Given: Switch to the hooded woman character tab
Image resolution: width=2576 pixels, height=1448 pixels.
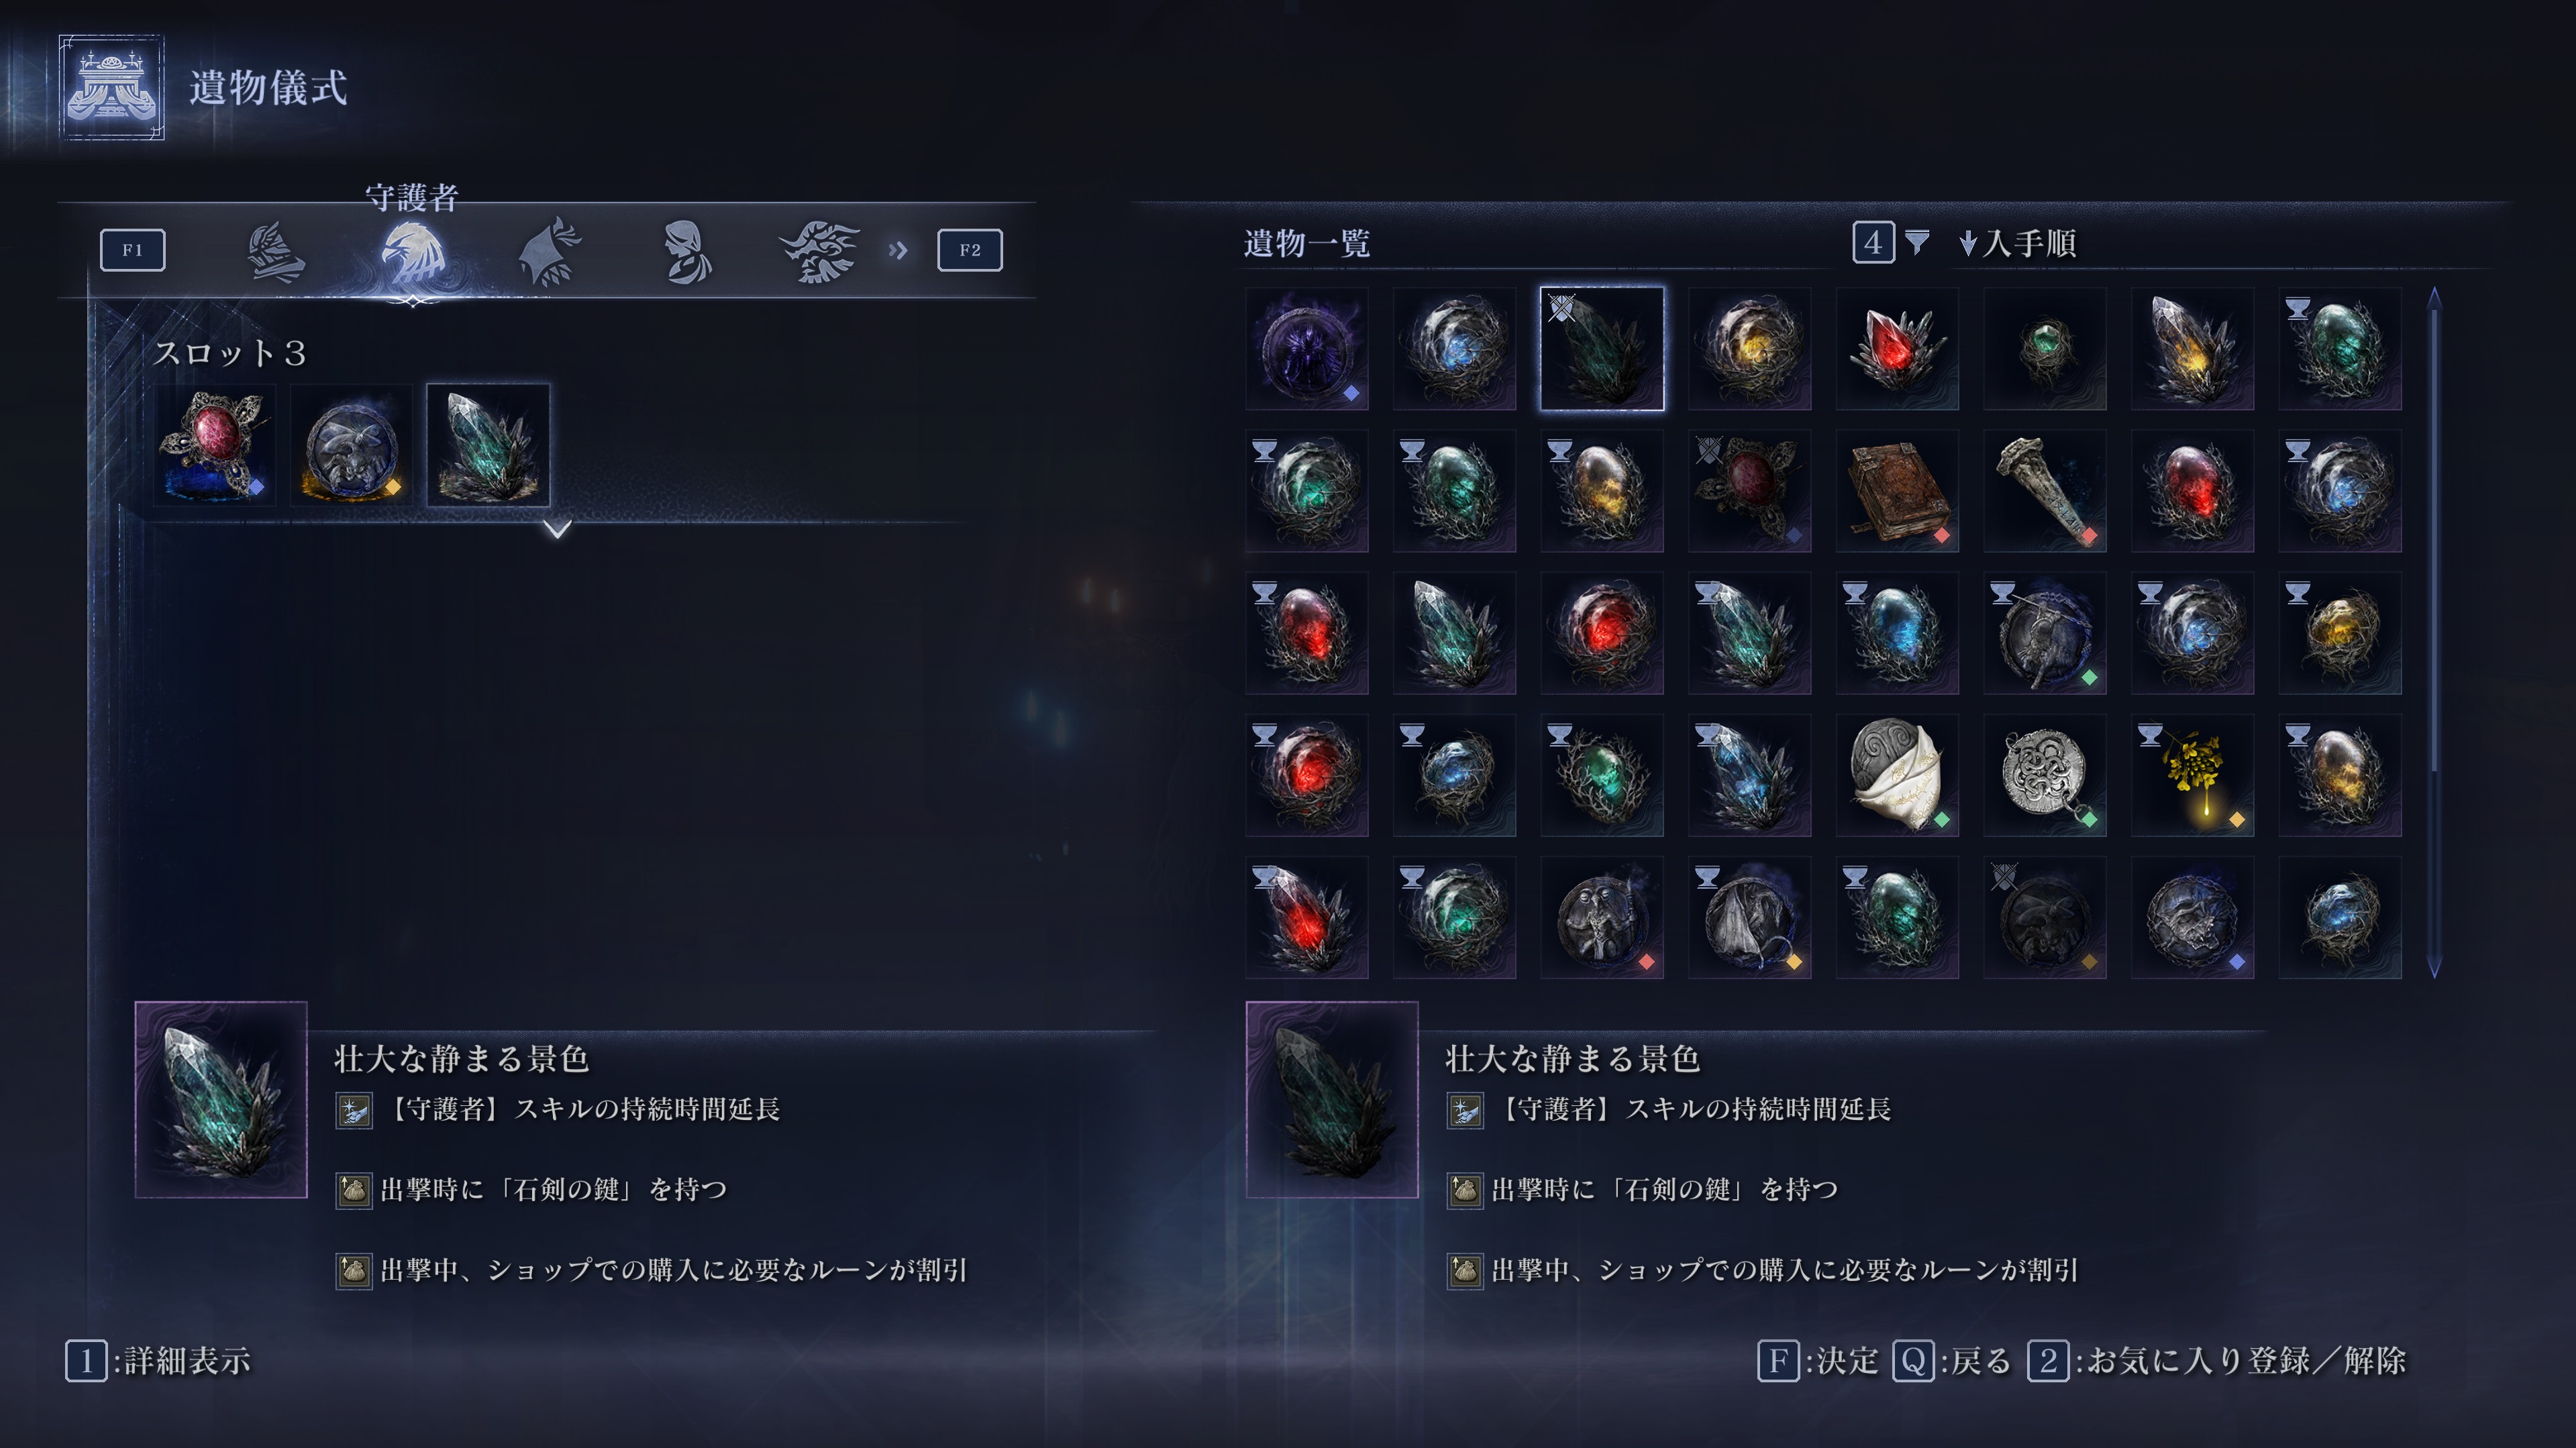Looking at the screenshot, I should click(x=688, y=252).
